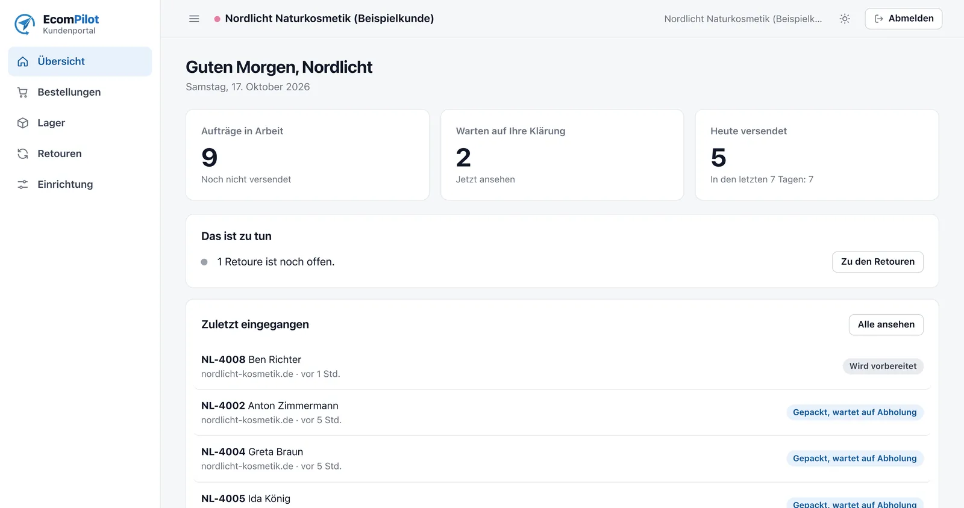The image size is (964, 508).
Task: Click the shopping cart icon for Bestellungen
Action: (23, 92)
